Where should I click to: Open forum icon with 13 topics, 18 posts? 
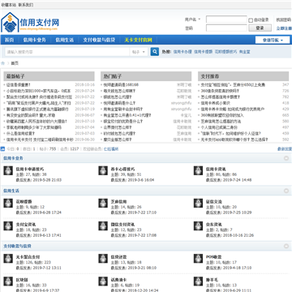coord(103,259)
